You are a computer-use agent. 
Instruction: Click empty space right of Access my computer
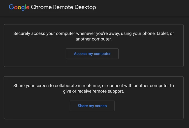tap(150, 54)
